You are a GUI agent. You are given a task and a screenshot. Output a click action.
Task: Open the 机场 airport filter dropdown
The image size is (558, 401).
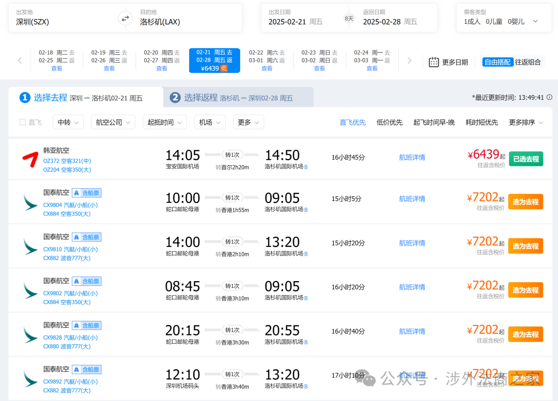[x=210, y=122]
